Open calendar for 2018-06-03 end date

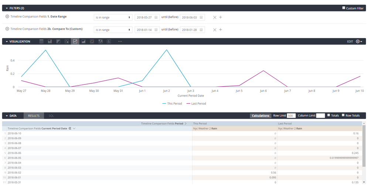201,17
